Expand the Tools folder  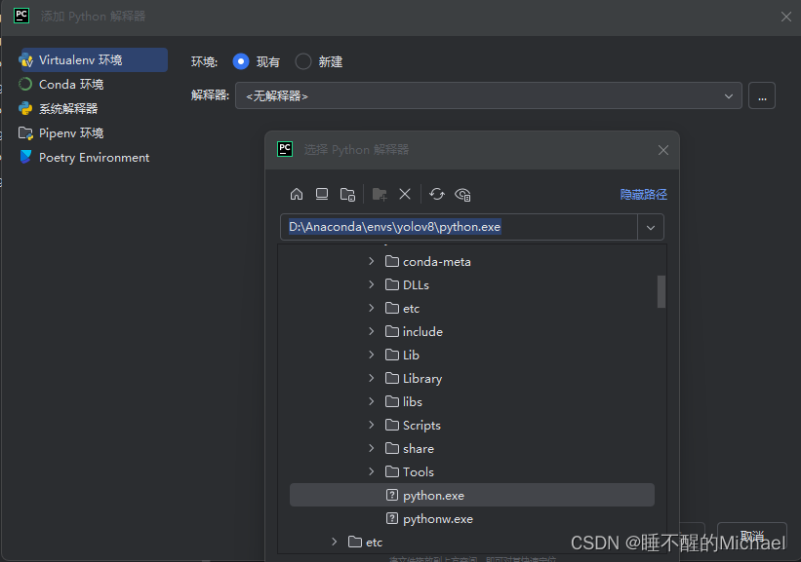(372, 471)
